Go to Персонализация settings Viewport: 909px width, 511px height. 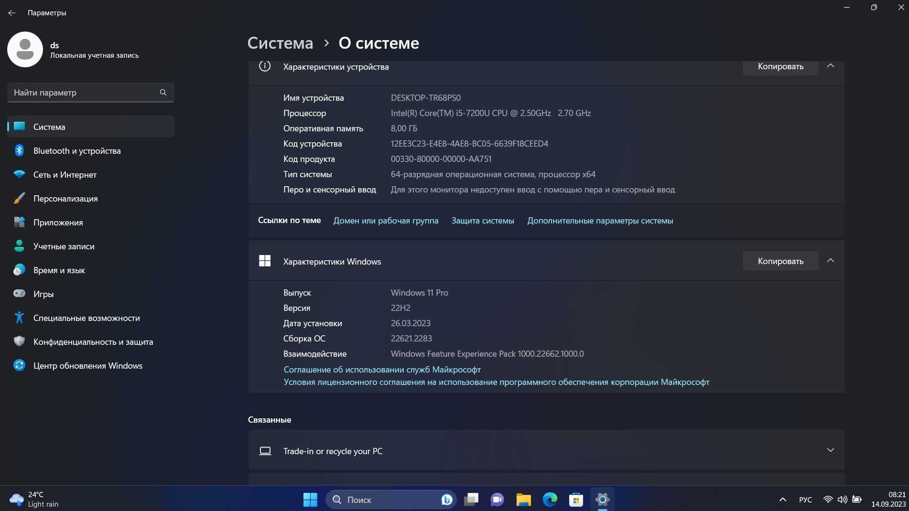coord(91,198)
